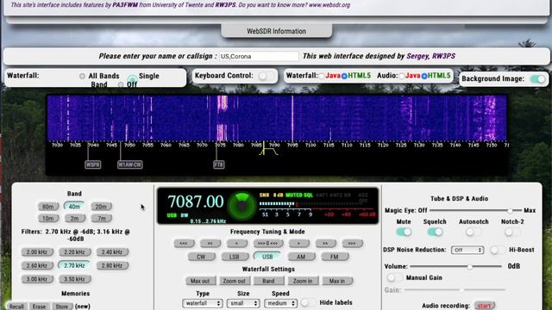Choose HTML5 for Waterfall rendering
The image size is (552, 310).
[345, 76]
